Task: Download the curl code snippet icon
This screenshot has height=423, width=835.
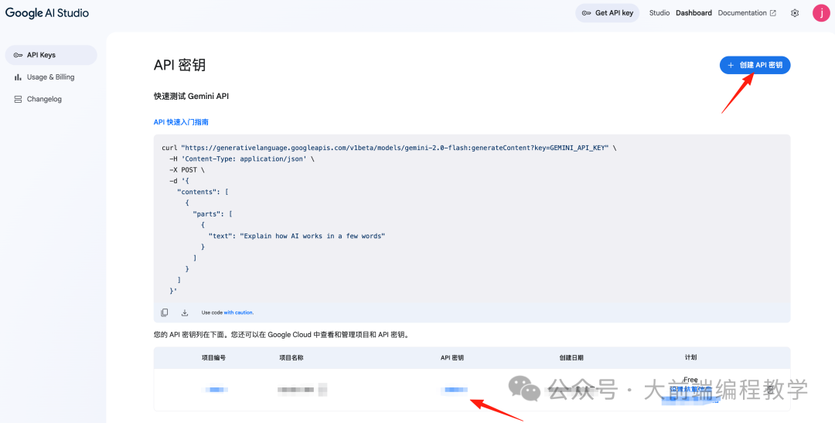Action: click(185, 312)
